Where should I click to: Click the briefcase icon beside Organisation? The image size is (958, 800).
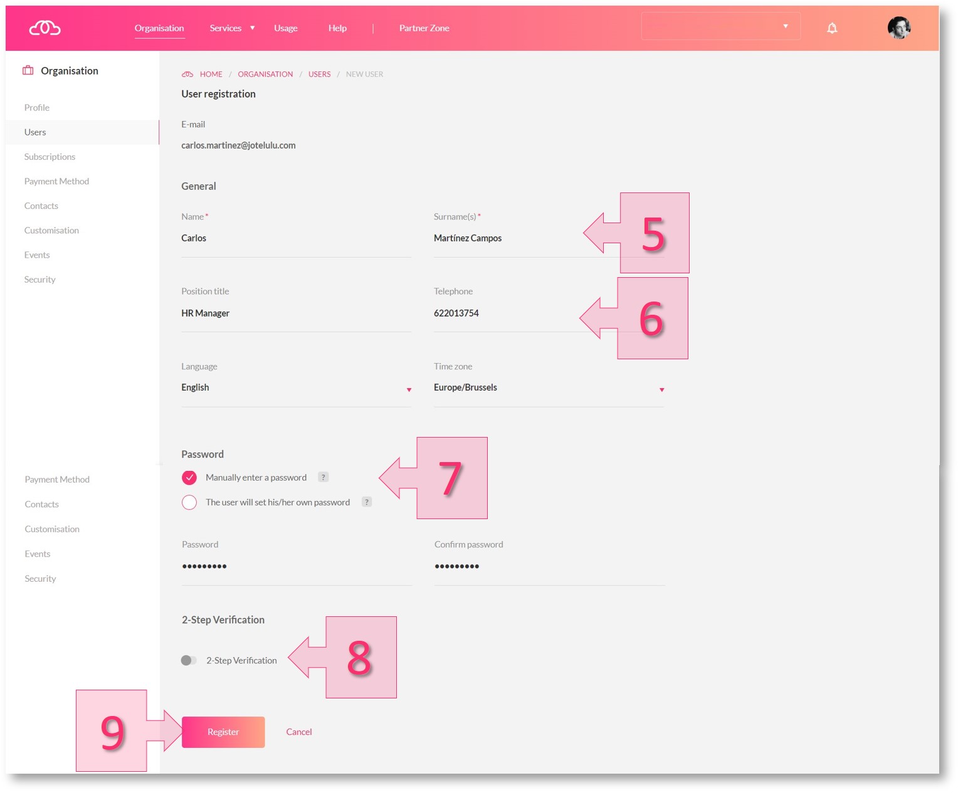[x=28, y=71]
